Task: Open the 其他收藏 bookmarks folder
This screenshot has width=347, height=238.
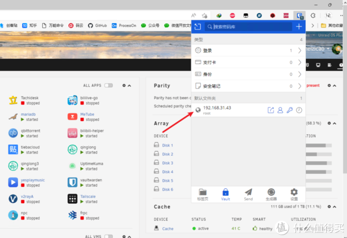Action: coord(332,25)
